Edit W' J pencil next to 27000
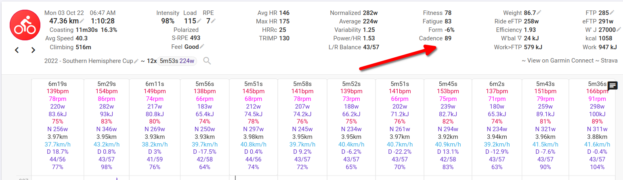The image size is (623, 180). 619,29
